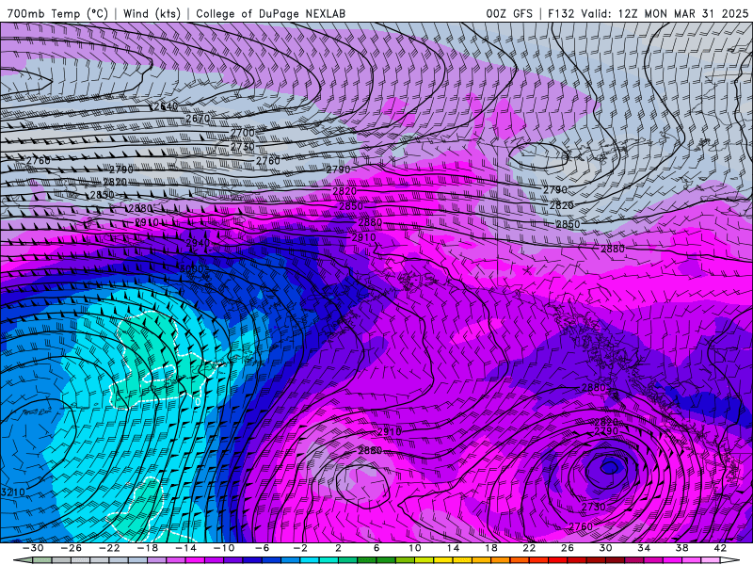Click the 38 label on the temperature scale
The image size is (753, 565).
(681, 548)
